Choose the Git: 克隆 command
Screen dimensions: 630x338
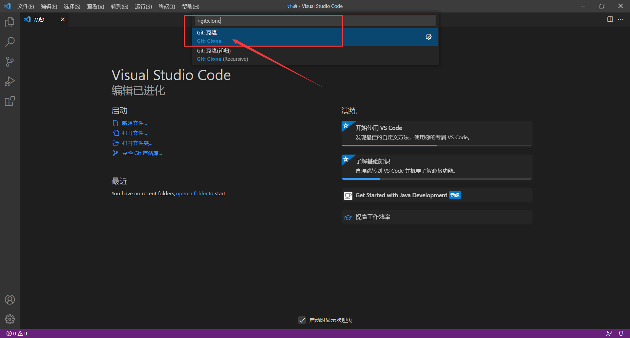[x=315, y=37]
